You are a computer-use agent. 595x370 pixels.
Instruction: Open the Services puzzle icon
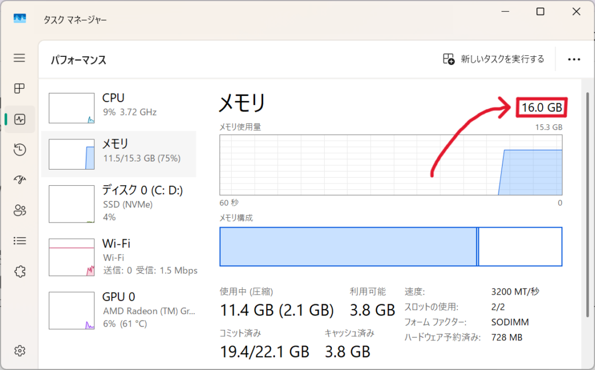tap(20, 271)
